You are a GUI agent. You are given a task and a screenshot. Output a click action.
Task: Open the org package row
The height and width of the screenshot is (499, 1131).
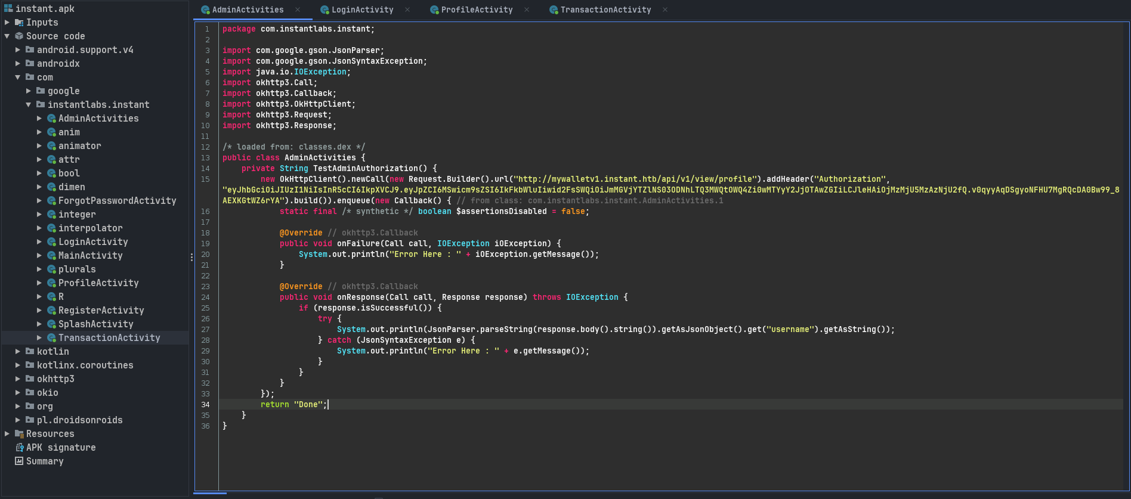45,407
